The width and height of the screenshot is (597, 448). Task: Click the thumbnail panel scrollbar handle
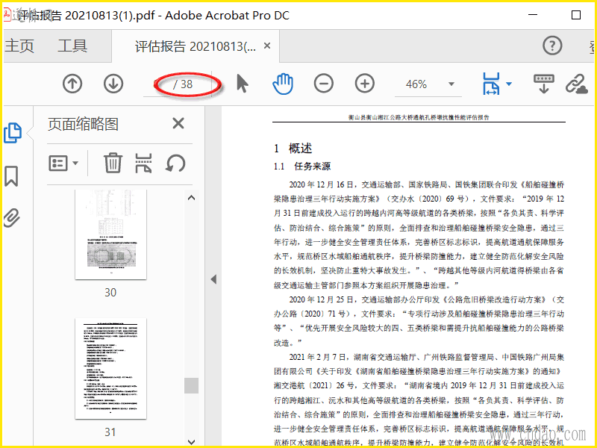point(192,385)
